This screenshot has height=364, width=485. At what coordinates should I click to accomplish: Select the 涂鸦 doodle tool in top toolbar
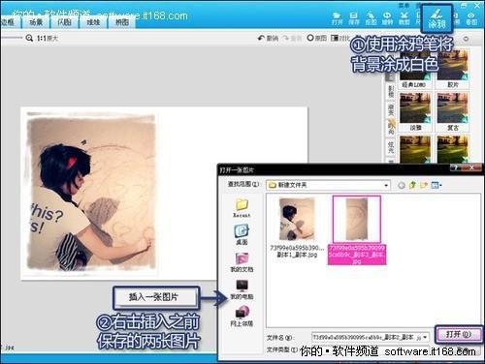[437, 18]
